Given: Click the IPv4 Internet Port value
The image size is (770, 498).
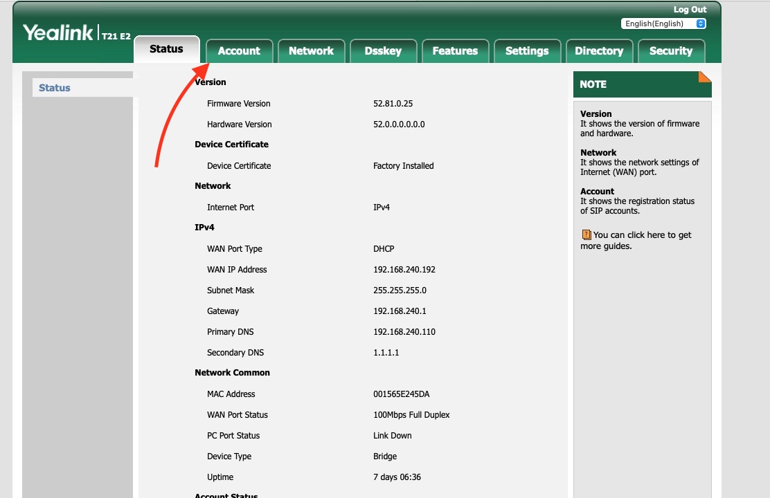Looking at the screenshot, I should [x=382, y=207].
